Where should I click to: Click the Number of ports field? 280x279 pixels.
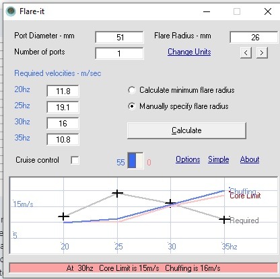(x=119, y=53)
